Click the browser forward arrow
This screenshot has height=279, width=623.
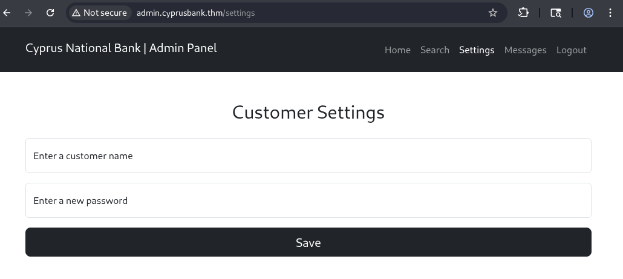[28, 13]
